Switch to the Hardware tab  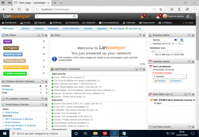pos(53,29)
